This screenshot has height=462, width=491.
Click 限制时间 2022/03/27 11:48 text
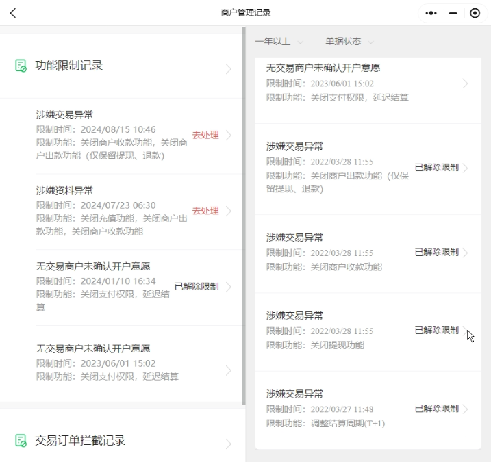320,409
